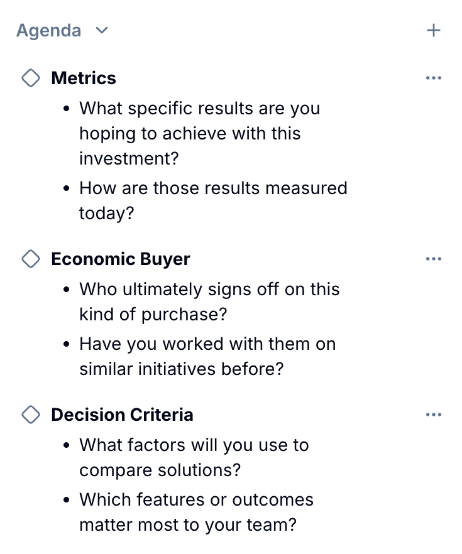
Task: Open the more options menu for Decision Criteria
Action: coord(434,415)
